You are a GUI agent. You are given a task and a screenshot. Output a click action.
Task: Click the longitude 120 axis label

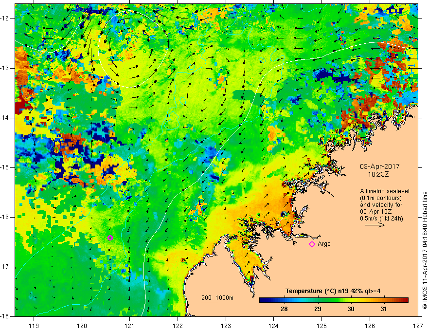[x=82, y=326]
